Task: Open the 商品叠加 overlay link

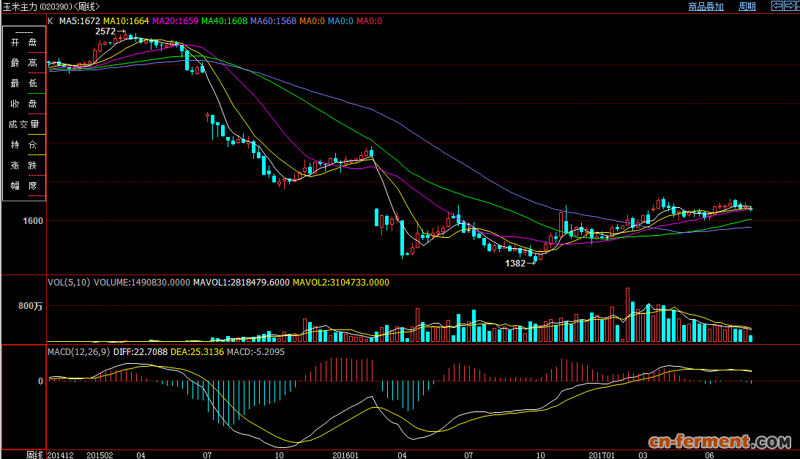Action: [706, 7]
